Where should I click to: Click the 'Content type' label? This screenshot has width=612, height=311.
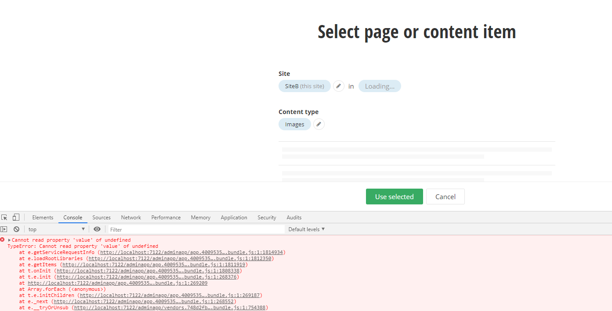[x=299, y=112]
